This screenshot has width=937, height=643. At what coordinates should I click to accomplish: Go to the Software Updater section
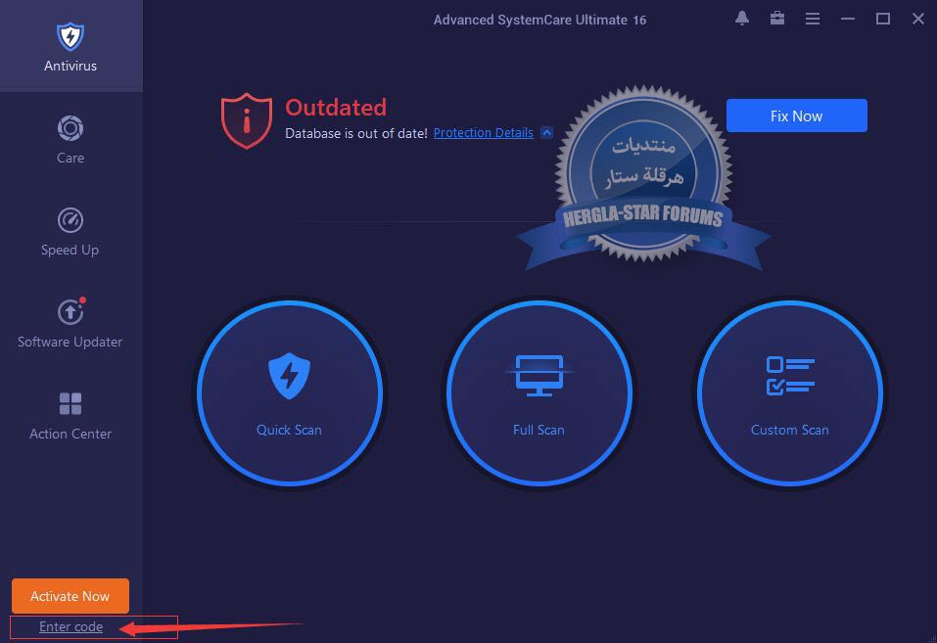(x=70, y=323)
